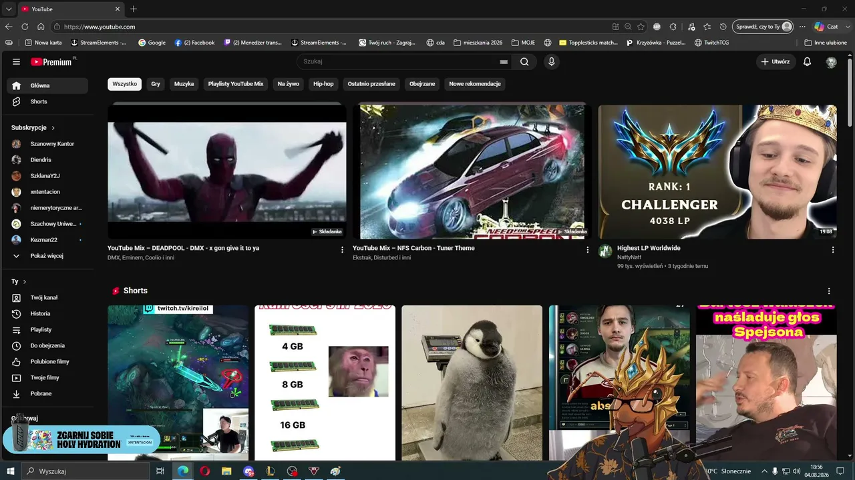Open the TwitchTCG bookmark
Screen dimensions: 855x480
point(711,43)
